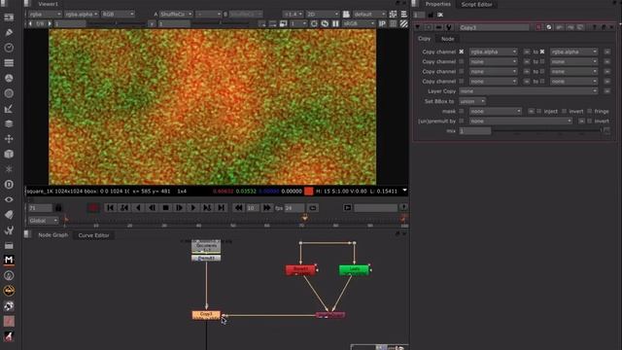
Task: Click the play forward button
Action: click(x=193, y=207)
